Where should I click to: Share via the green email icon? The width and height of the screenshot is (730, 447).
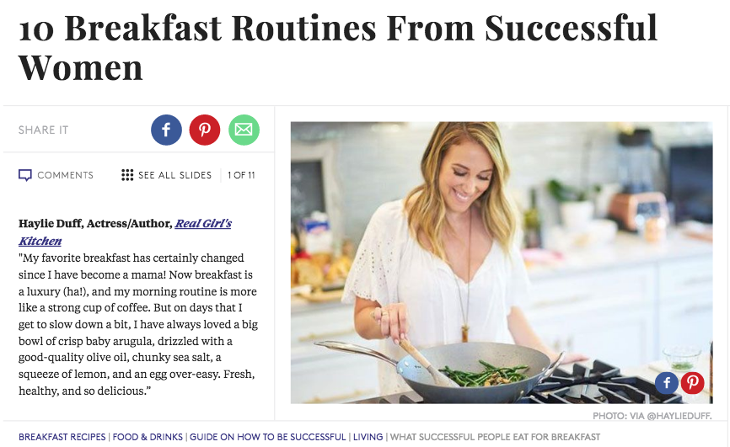pyautogui.click(x=244, y=130)
